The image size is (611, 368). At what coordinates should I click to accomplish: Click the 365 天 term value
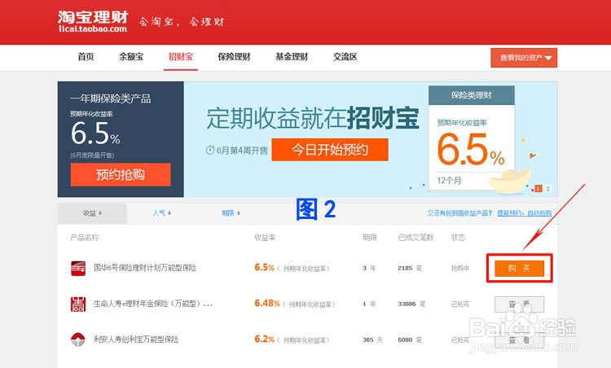372,340
